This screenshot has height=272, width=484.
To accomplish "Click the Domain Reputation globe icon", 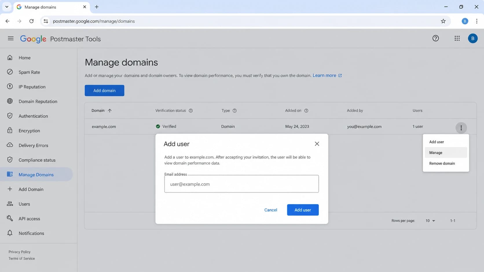I will pos(10,101).
